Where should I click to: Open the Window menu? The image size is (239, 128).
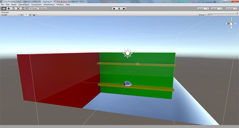click(60, 4)
